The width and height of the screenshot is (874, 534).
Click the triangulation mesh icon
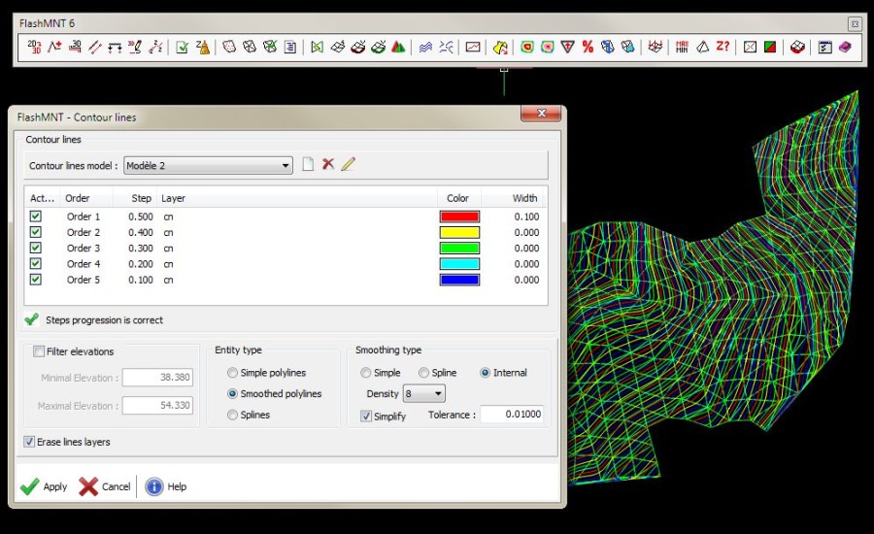250,47
